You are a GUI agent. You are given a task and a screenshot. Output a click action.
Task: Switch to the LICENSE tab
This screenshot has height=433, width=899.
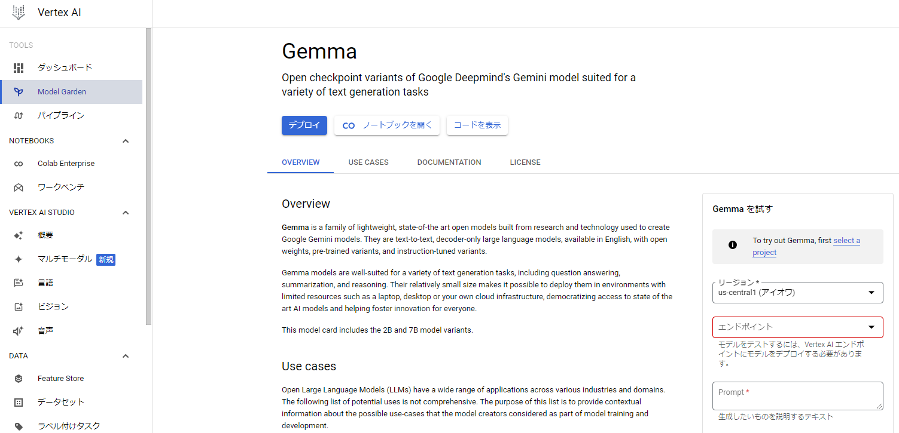click(x=525, y=162)
